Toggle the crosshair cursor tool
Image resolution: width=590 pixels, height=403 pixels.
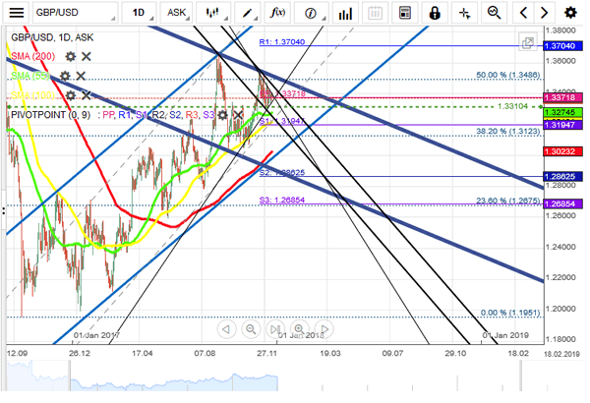pyautogui.click(x=463, y=13)
